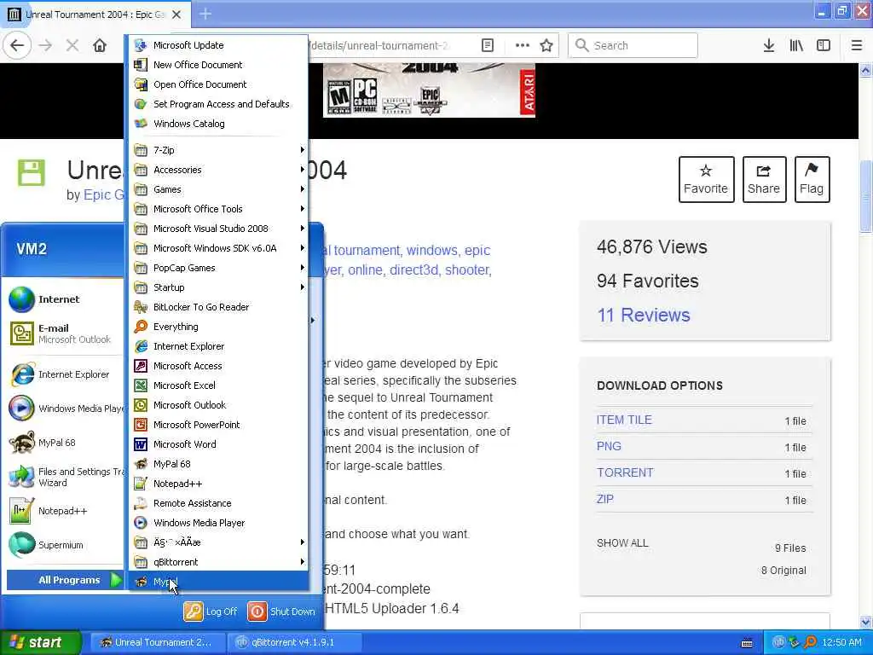Bookmark this page with star icon
The width and height of the screenshot is (873, 655).
click(546, 45)
